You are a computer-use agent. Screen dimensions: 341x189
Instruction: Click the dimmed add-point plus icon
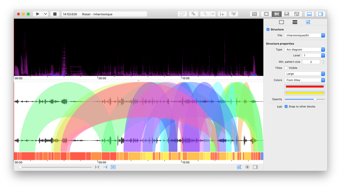[205, 14]
